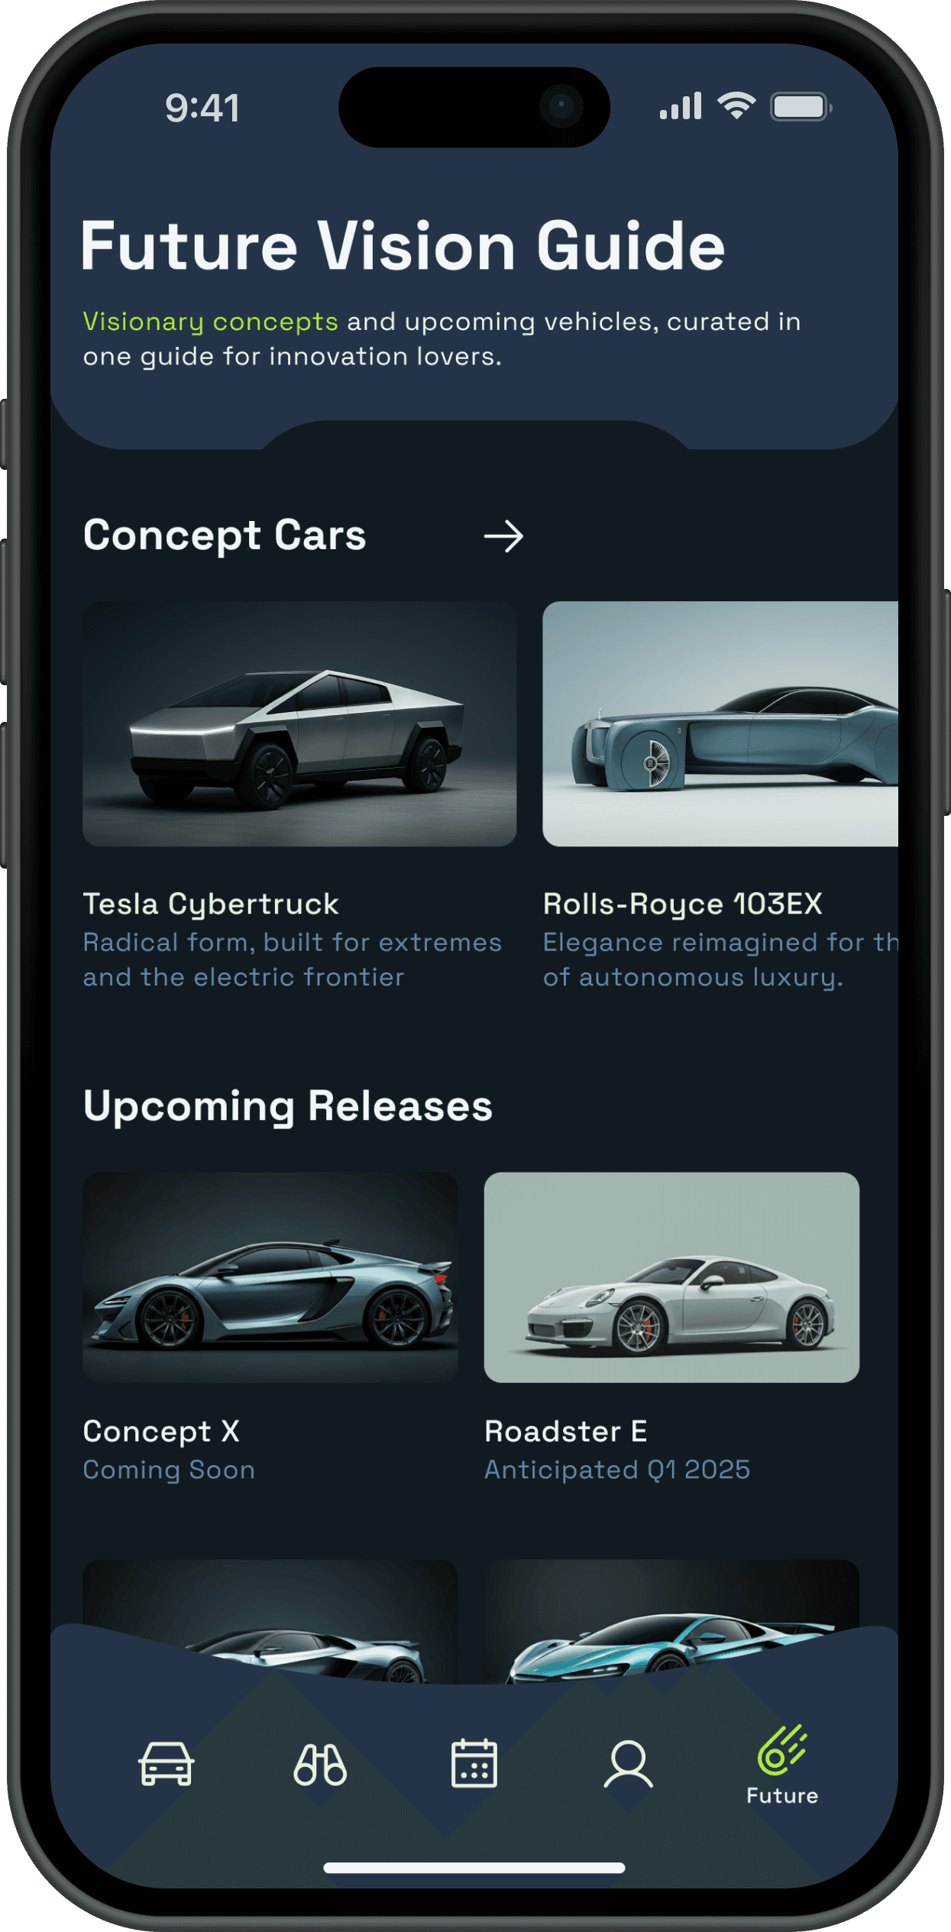
Task: Tap the Tesla Cybertruck title
Action: click(211, 905)
